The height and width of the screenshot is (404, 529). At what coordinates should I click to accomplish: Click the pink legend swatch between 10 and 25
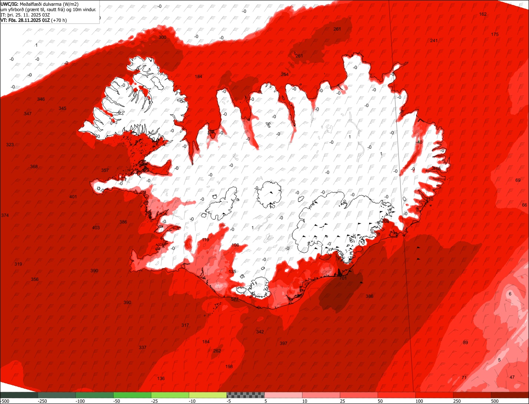(321, 395)
